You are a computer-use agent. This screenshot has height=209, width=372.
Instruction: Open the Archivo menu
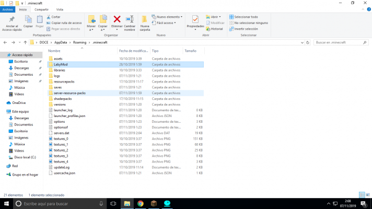(7, 9)
